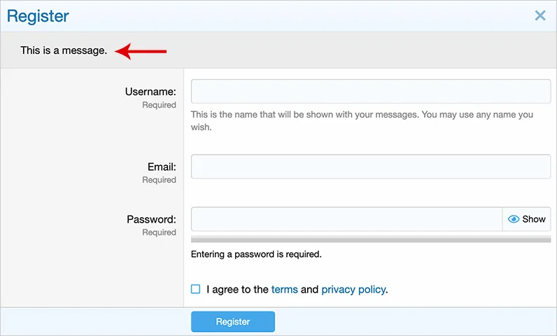
Task: Open the terms link
Action: click(x=284, y=289)
